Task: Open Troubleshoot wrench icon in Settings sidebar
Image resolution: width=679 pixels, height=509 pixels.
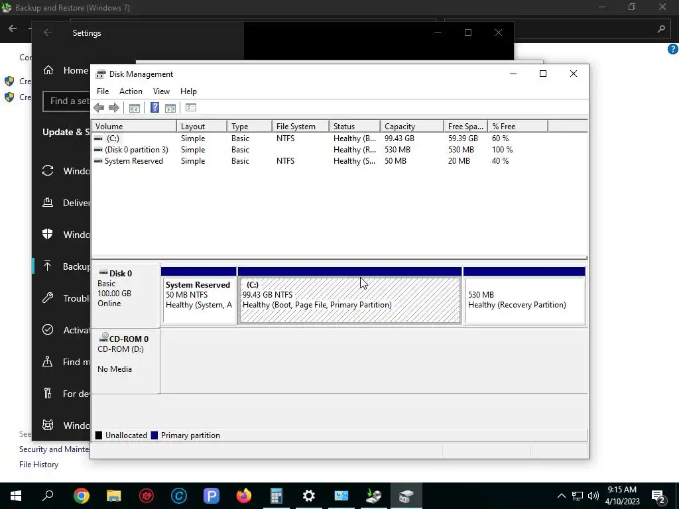Action: (48, 298)
